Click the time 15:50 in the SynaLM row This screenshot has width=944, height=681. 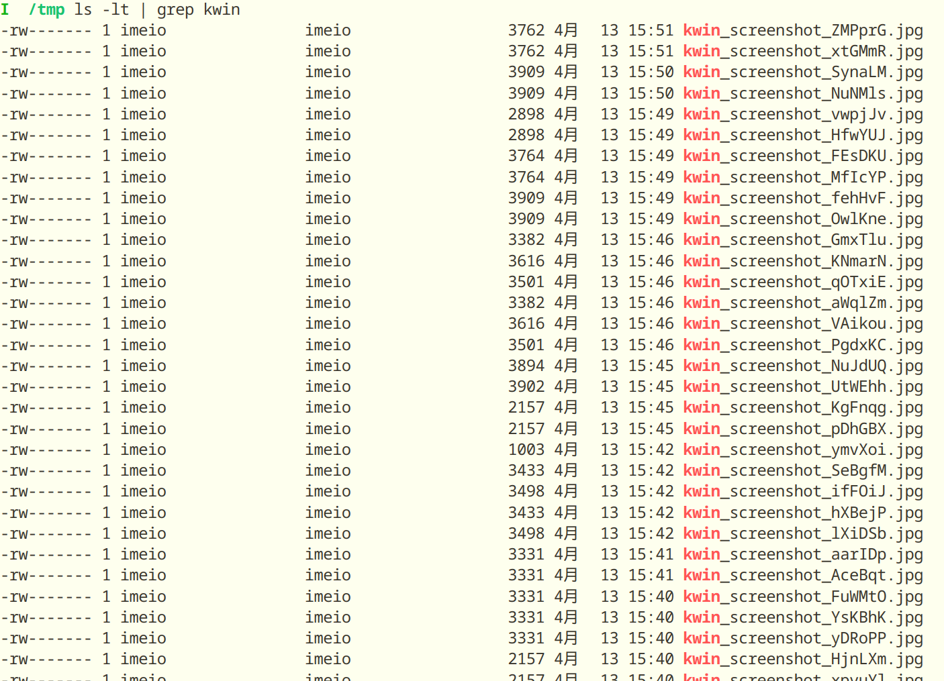tap(651, 72)
